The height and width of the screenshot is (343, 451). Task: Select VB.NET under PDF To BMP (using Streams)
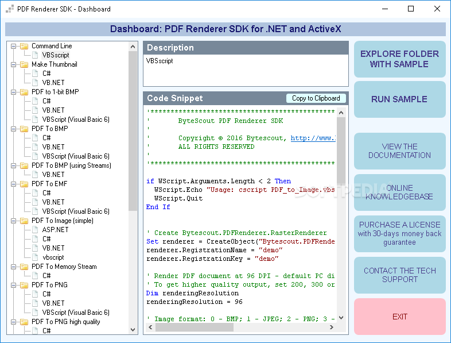point(53,175)
